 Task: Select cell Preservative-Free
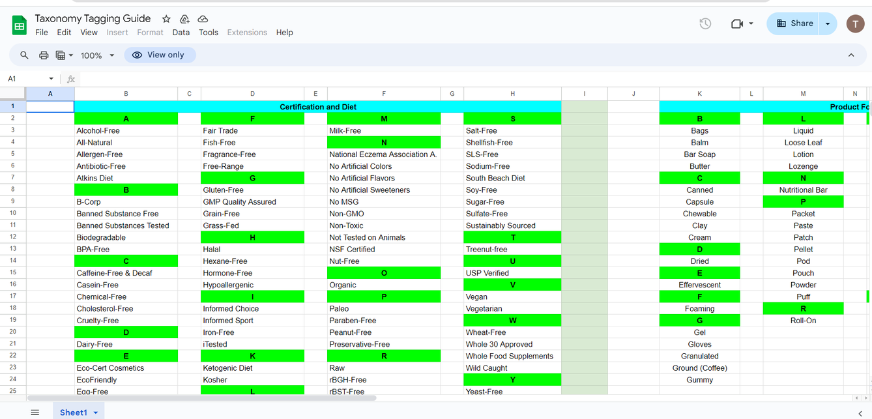click(x=384, y=344)
